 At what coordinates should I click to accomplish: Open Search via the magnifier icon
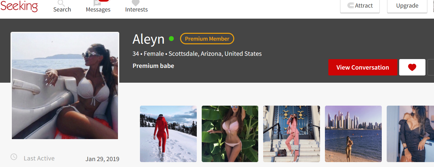tap(61, 3)
